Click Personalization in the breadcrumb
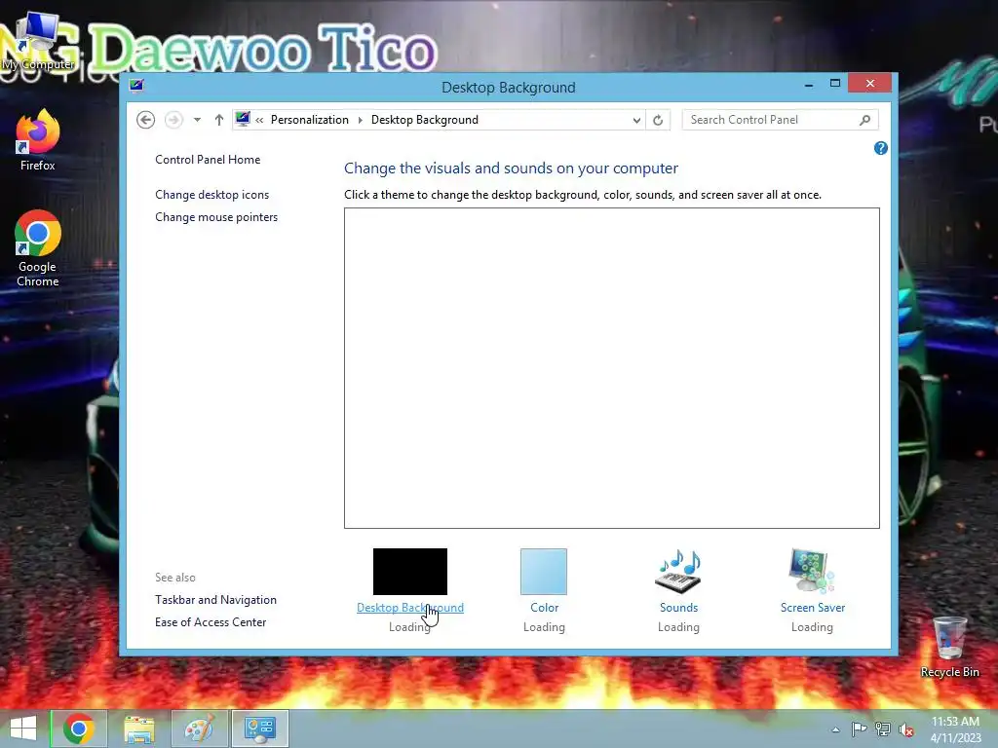Viewport: 998px width, 748px height. (x=310, y=120)
